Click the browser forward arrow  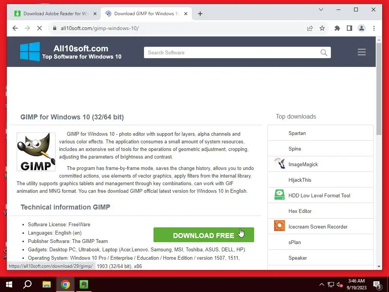point(27,28)
